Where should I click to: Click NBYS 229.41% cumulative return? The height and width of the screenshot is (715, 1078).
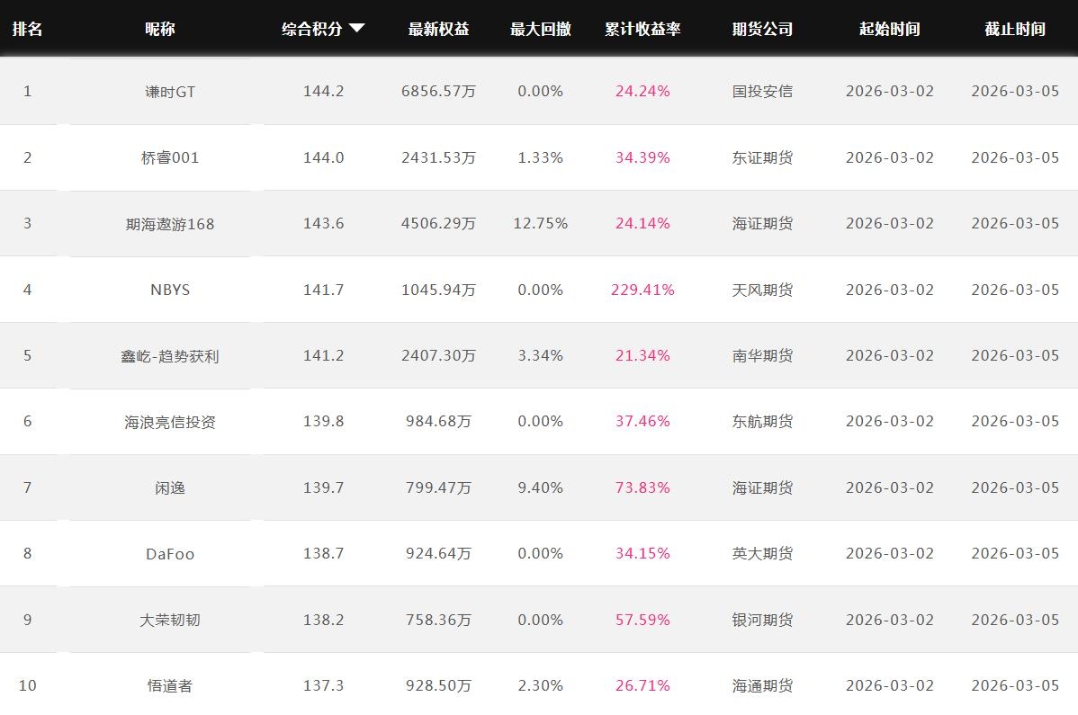[x=642, y=290]
